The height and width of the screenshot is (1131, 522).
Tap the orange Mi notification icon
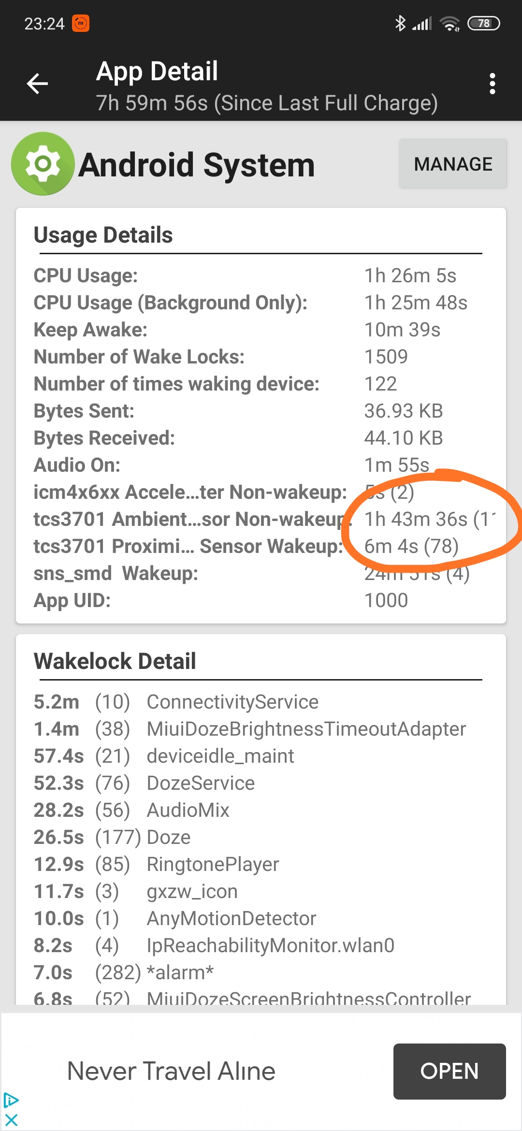[81, 23]
